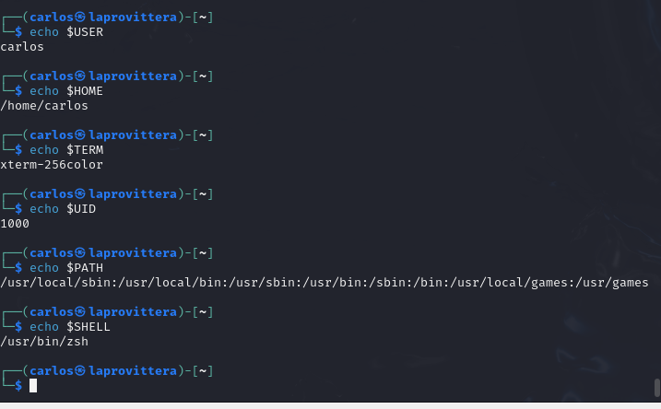Click the '/usr/bin/zsh' output line
661x409 pixels.
click(x=44, y=342)
